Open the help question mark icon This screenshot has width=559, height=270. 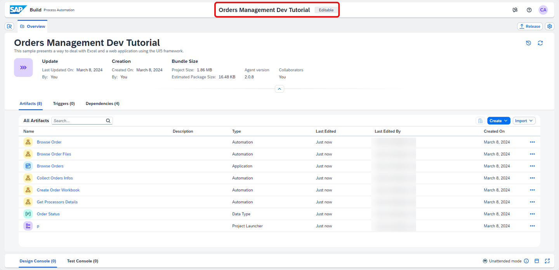pyautogui.click(x=529, y=10)
